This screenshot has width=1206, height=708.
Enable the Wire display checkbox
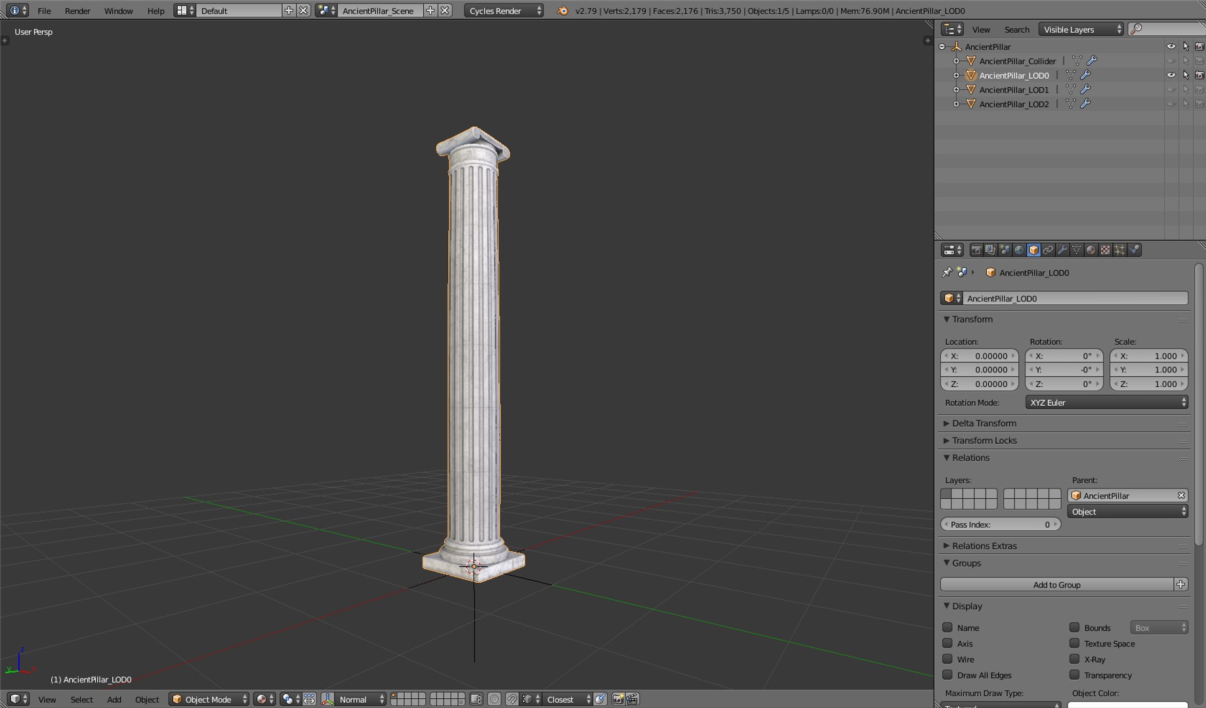coord(947,659)
